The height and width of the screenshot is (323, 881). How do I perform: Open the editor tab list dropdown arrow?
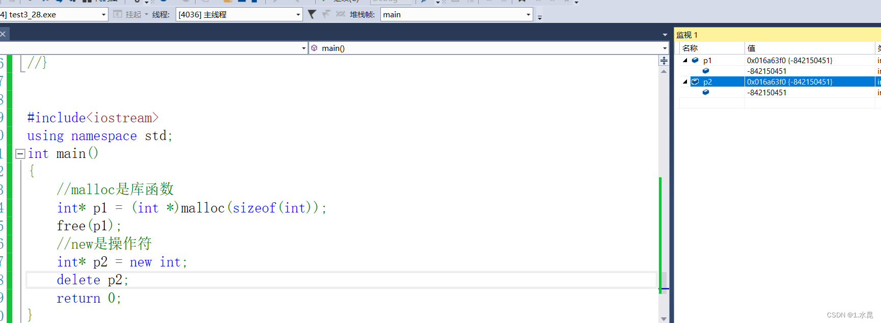pos(665,35)
